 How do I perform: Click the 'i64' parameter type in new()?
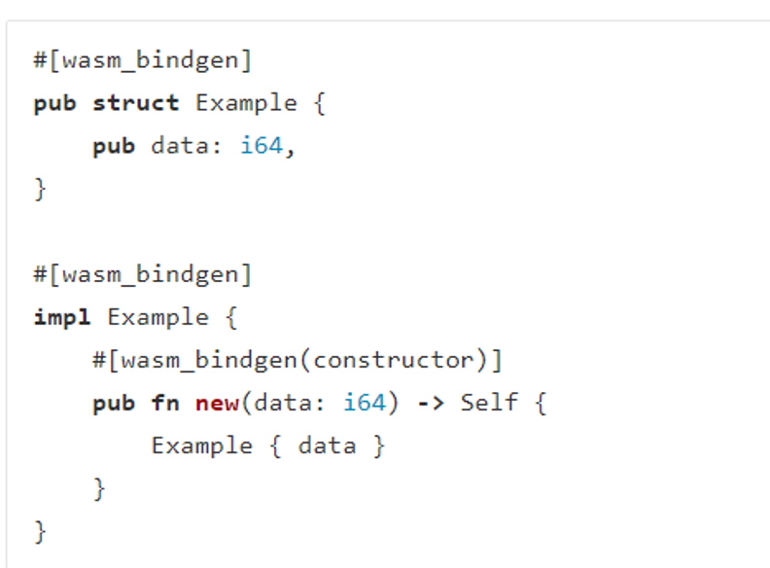[365, 403]
